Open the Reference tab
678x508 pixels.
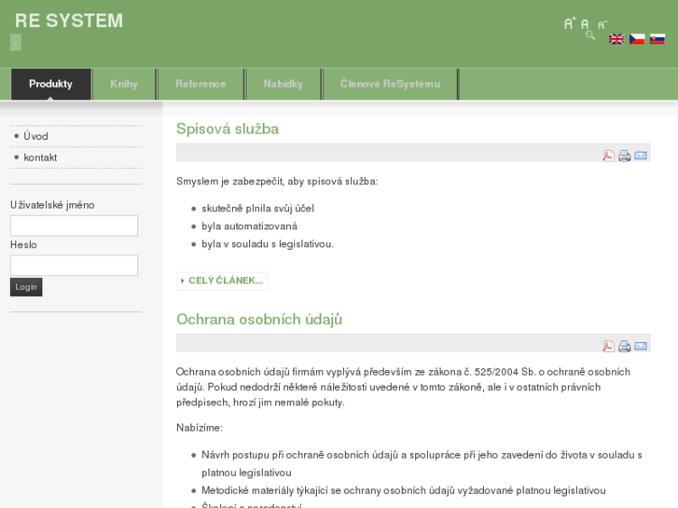pyautogui.click(x=201, y=84)
